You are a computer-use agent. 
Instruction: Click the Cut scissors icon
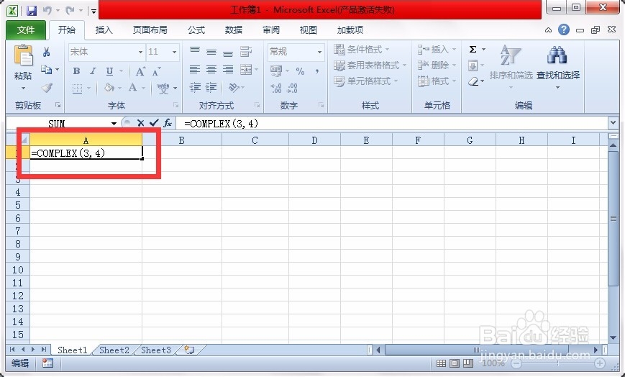pyautogui.click(x=46, y=52)
